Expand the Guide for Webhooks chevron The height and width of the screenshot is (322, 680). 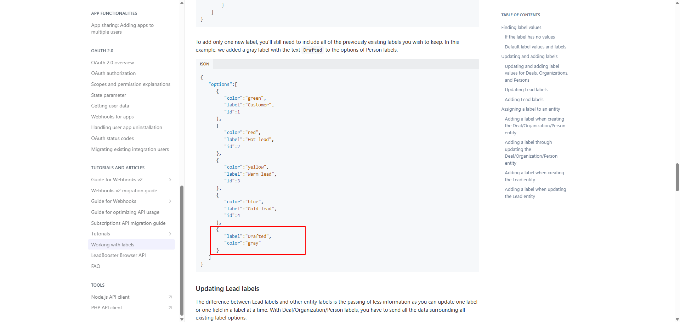click(170, 201)
